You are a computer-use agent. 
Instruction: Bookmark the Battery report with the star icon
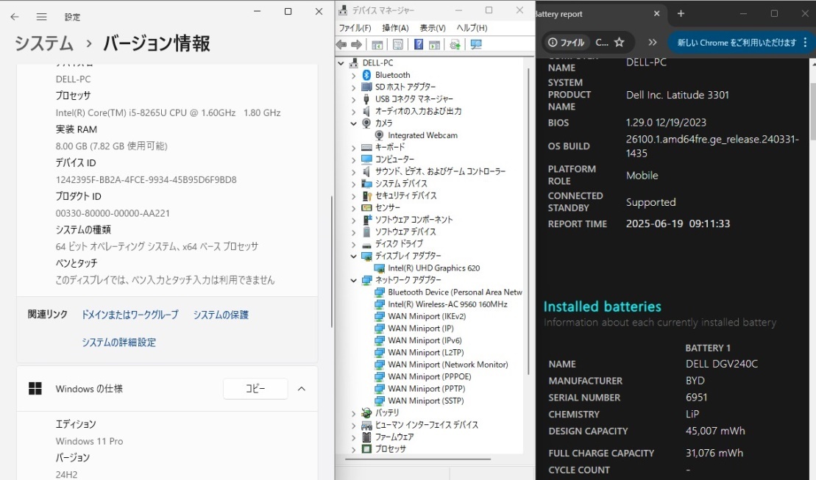tap(620, 42)
